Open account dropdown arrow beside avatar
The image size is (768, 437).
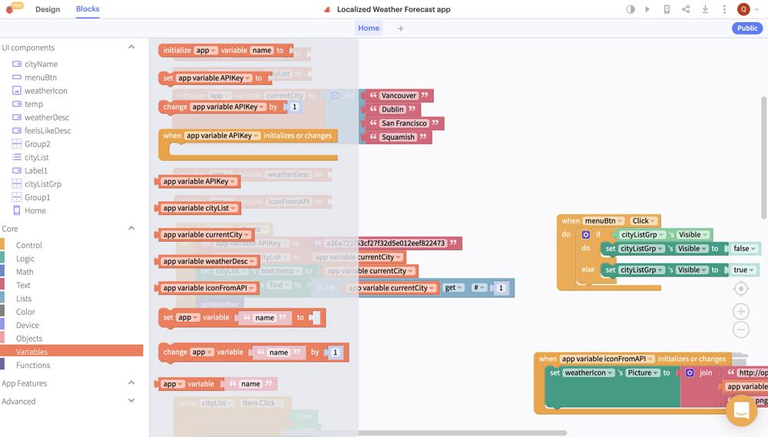pyautogui.click(x=756, y=9)
